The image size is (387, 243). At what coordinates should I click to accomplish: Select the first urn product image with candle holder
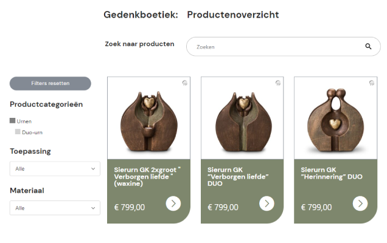click(148, 118)
